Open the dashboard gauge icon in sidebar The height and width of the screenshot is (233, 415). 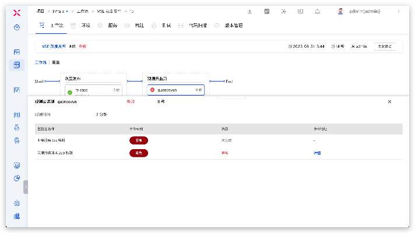click(x=17, y=27)
